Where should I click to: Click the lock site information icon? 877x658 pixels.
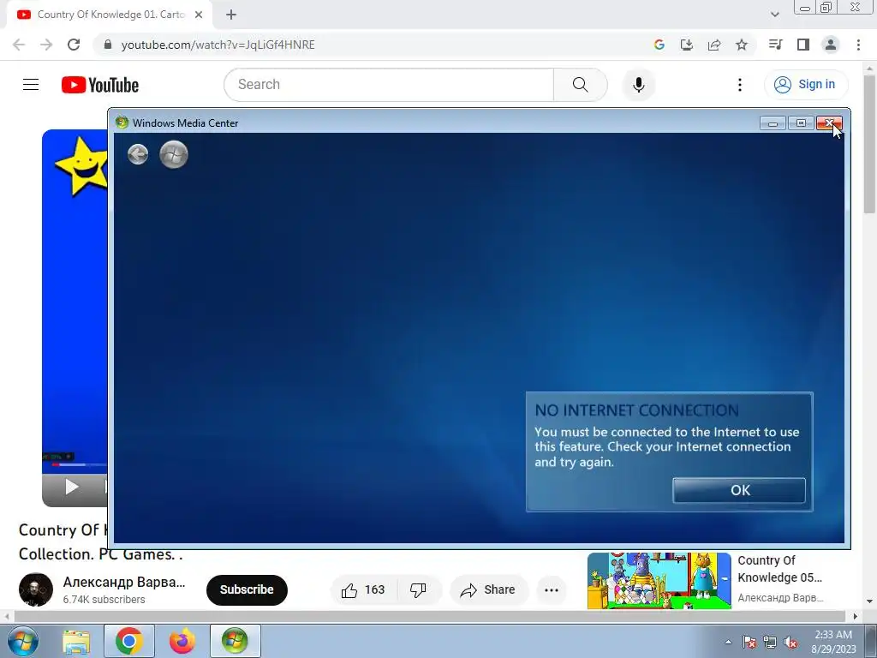[x=108, y=45]
